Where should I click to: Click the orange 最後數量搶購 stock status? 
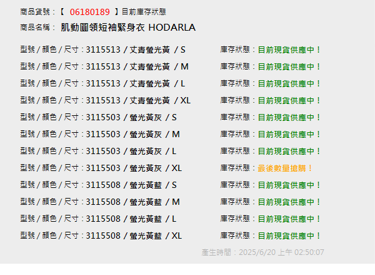[285, 168]
